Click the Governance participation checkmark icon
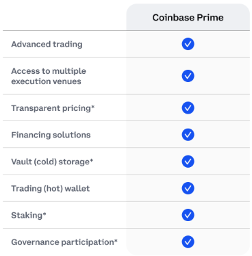 [188, 242]
